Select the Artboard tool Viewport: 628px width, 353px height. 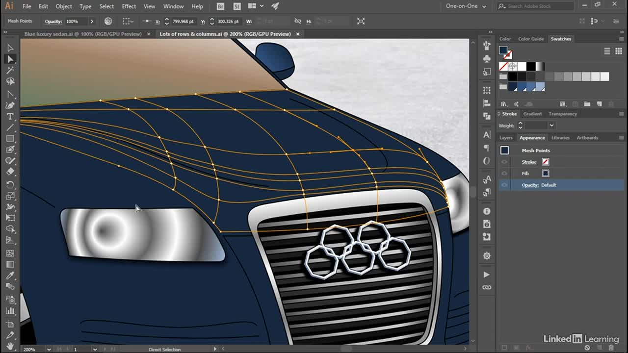click(x=10, y=324)
